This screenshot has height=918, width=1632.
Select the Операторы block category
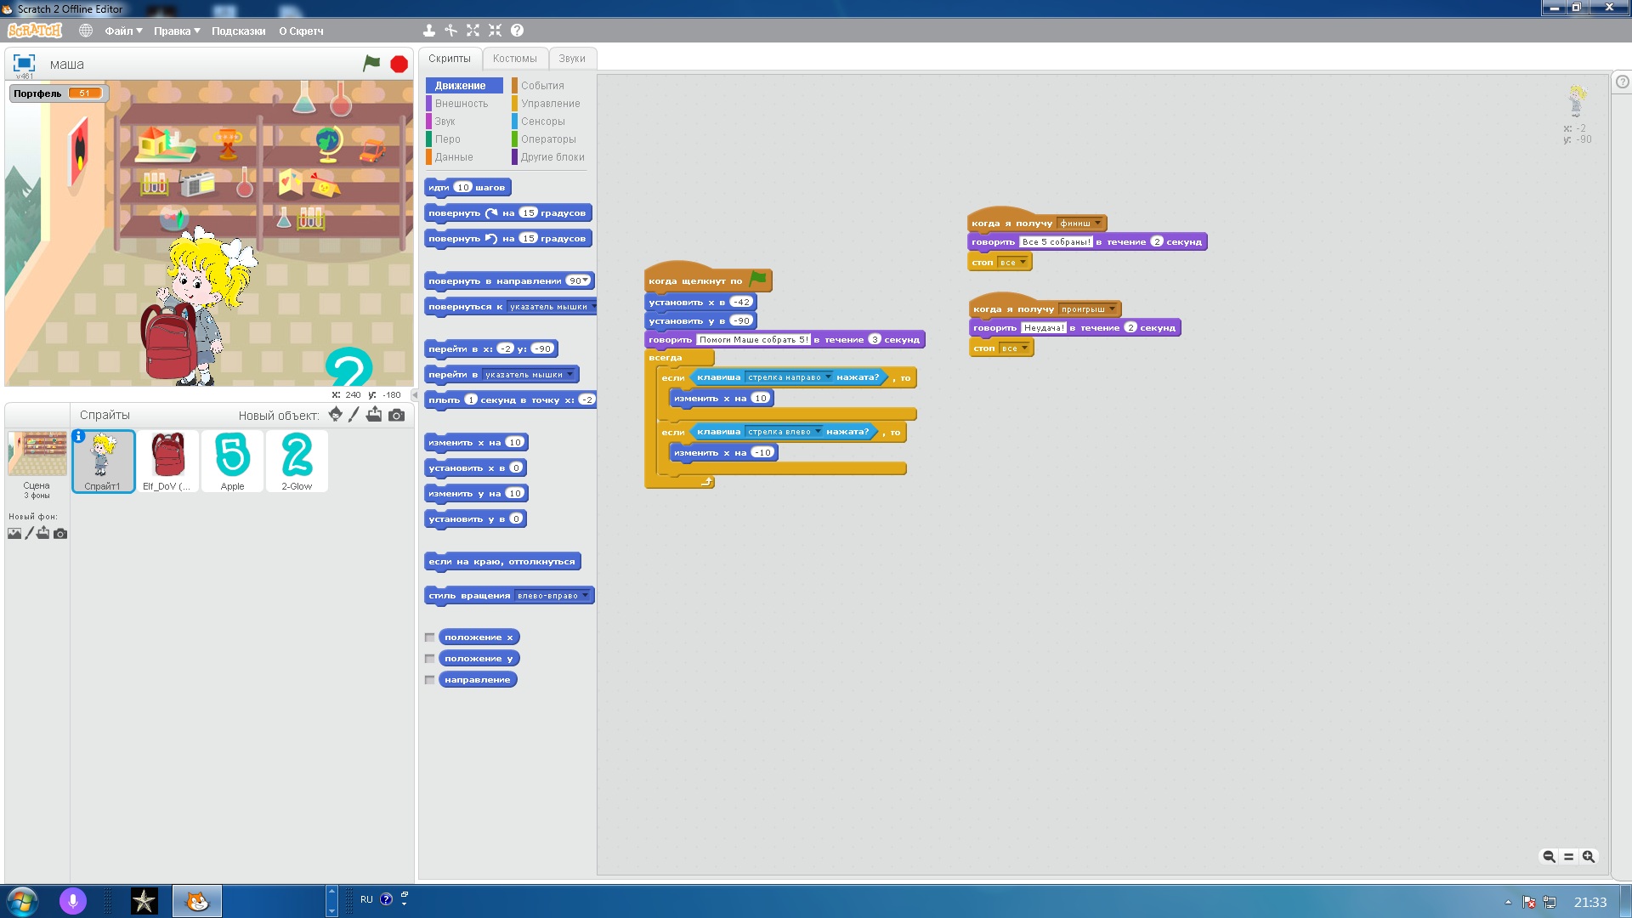click(x=548, y=139)
